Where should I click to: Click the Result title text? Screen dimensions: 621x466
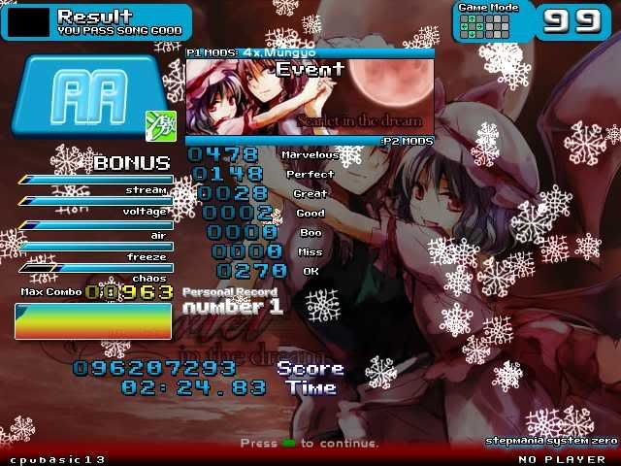[x=95, y=17]
